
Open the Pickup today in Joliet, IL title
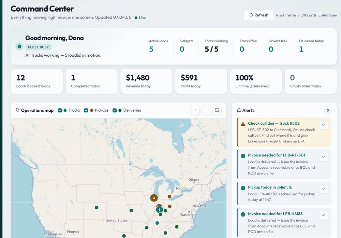tap(270, 187)
